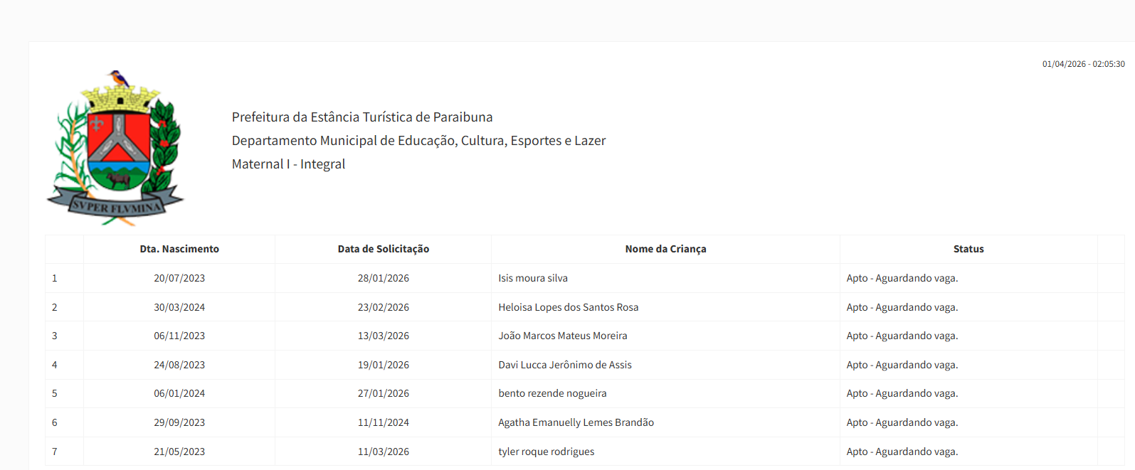Click the Status column header
The width and height of the screenshot is (1135, 470).
(968, 249)
